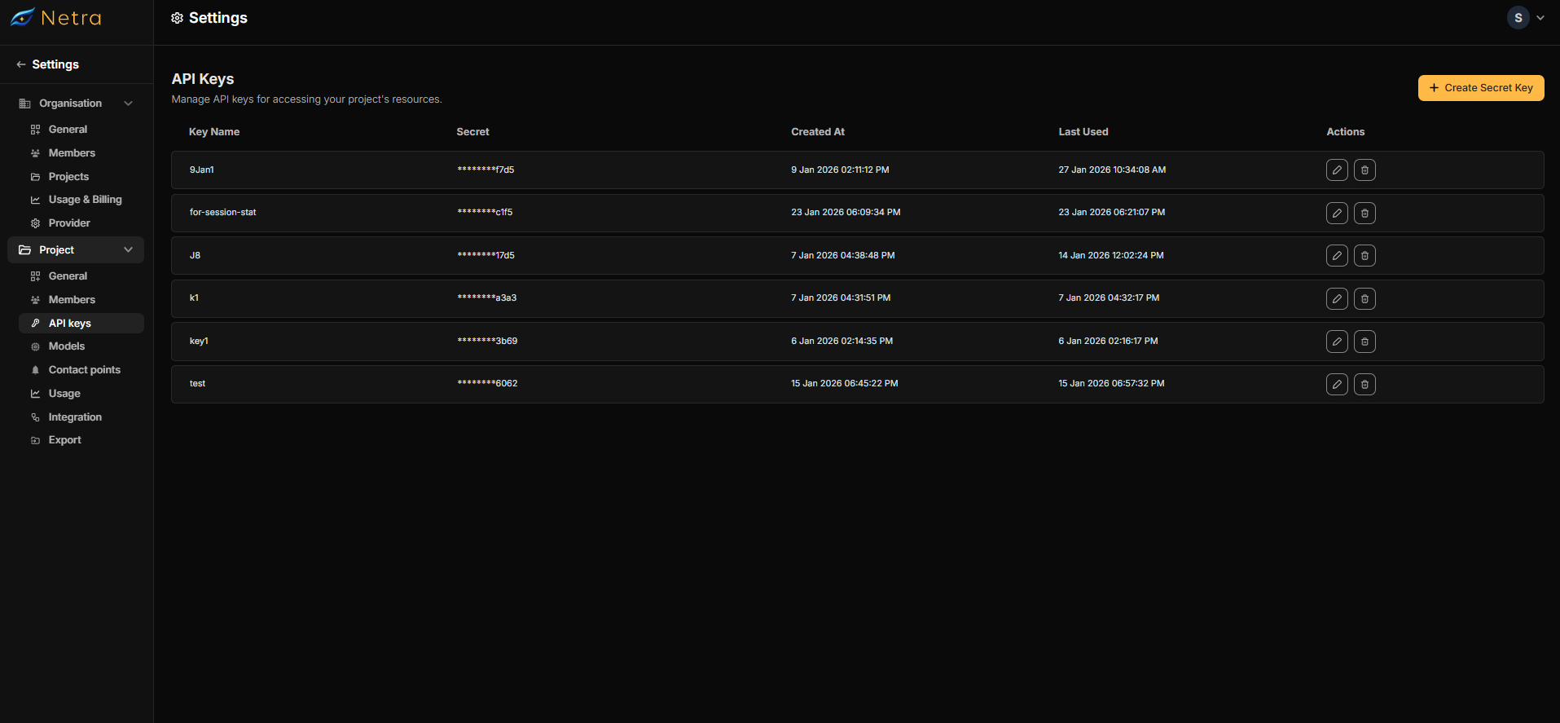1560x723 pixels.
Task: Delete the for-session-stat API key
Action: [1364, 213]
